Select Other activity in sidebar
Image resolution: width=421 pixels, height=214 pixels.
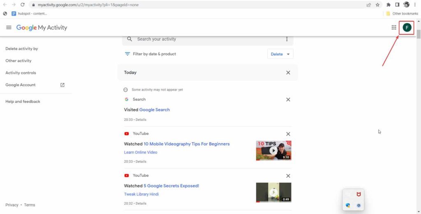[x=18, y=61]
